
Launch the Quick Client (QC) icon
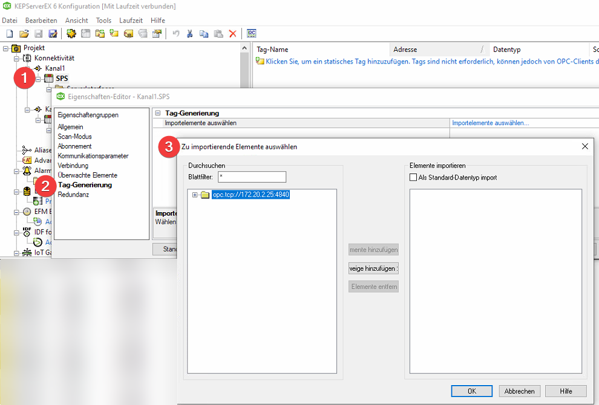pyautogui.click(x=251, y=34)
